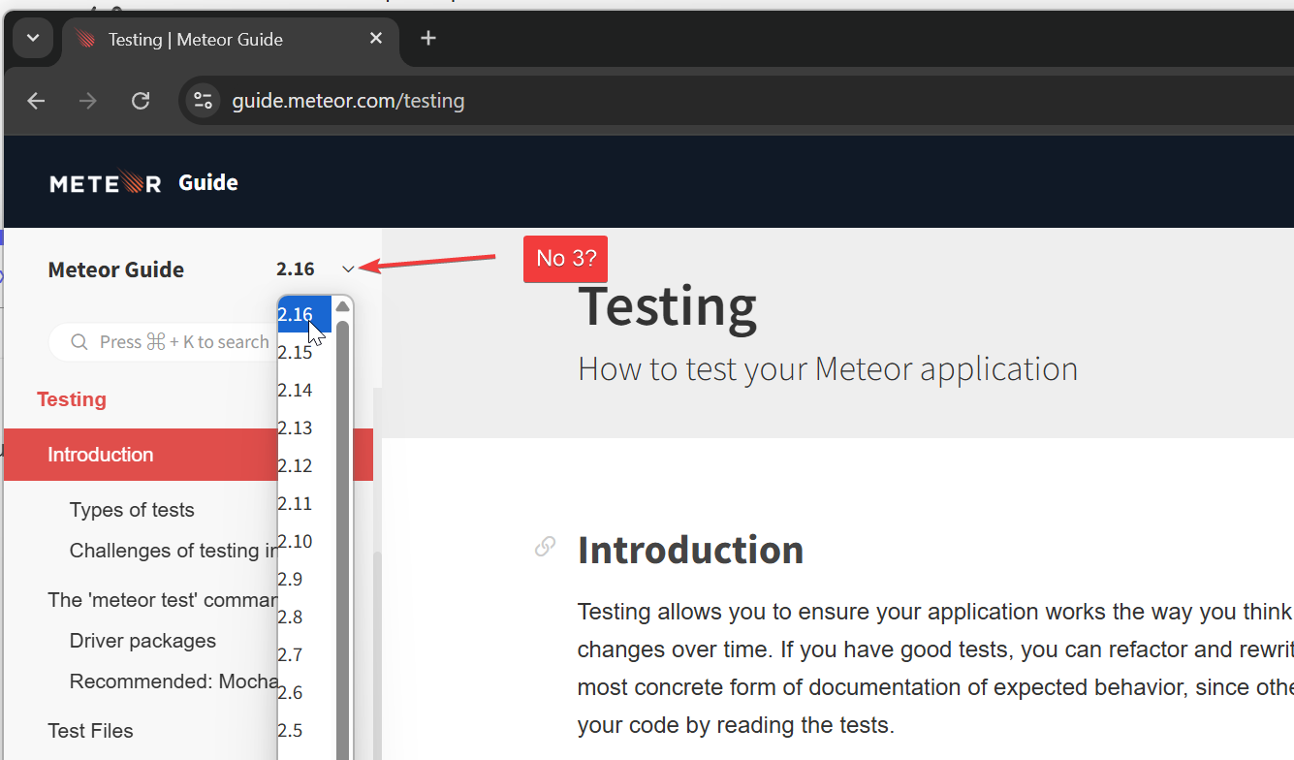Click subtitle How to test your Meteor application

pos(828,369)
